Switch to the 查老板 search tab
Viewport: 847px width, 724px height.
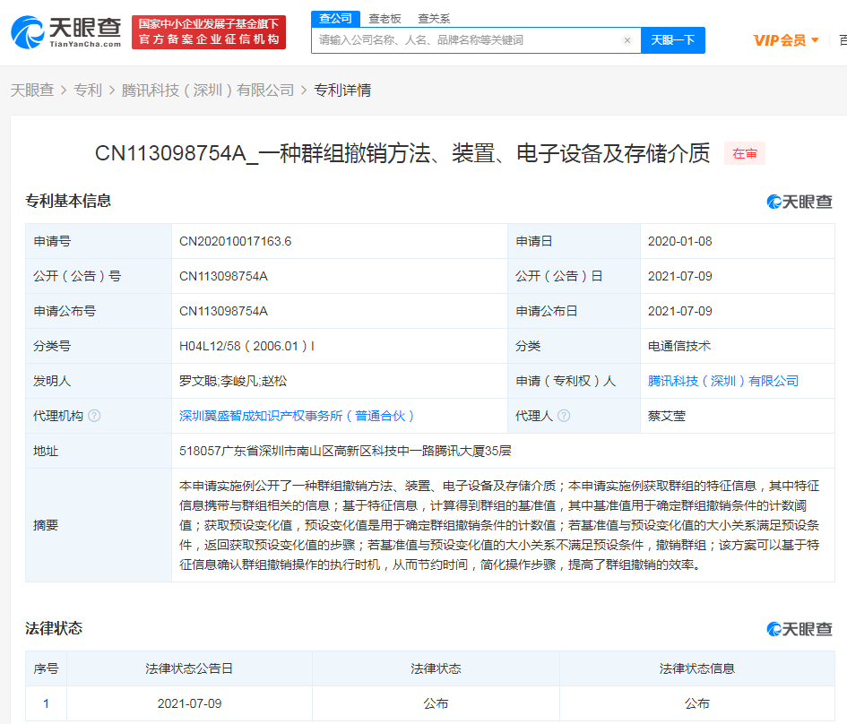click(x=385, y=19)
